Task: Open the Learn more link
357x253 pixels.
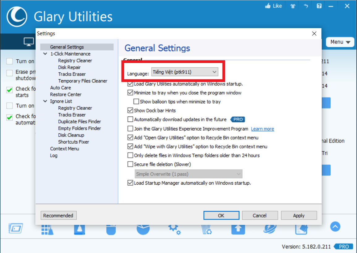Action: tap(262, 129)
